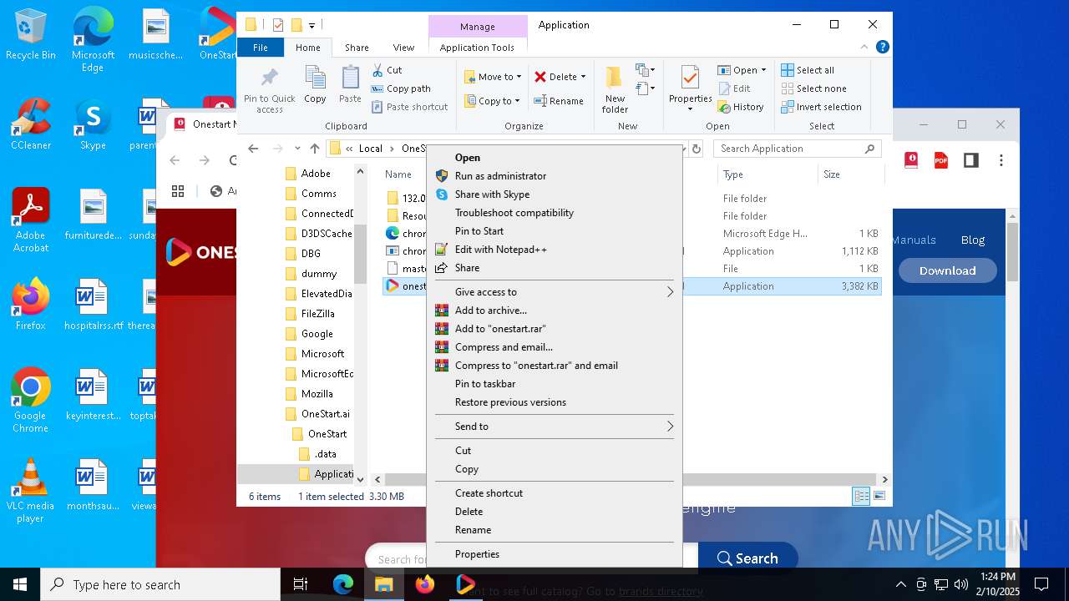Viewport: 1069px width, 601px height.
Task: Click Select none in ribbon
Action: pyautogui.click(x=813, y=88)
